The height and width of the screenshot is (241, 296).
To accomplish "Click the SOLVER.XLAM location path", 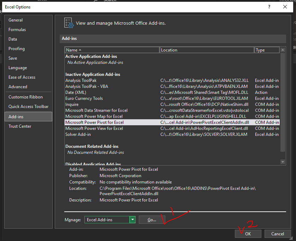I will [x=204, y=134].
